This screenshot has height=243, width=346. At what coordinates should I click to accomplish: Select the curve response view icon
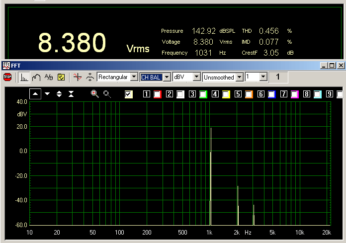point(36,77)
